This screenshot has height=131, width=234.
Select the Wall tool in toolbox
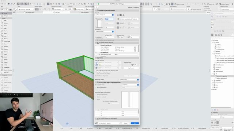coord(6,20)
